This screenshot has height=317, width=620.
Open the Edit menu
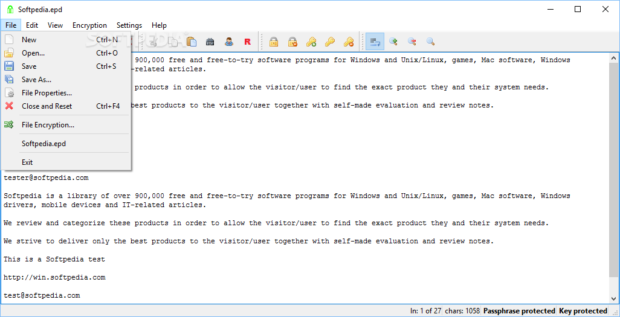(x=32, y=25)
